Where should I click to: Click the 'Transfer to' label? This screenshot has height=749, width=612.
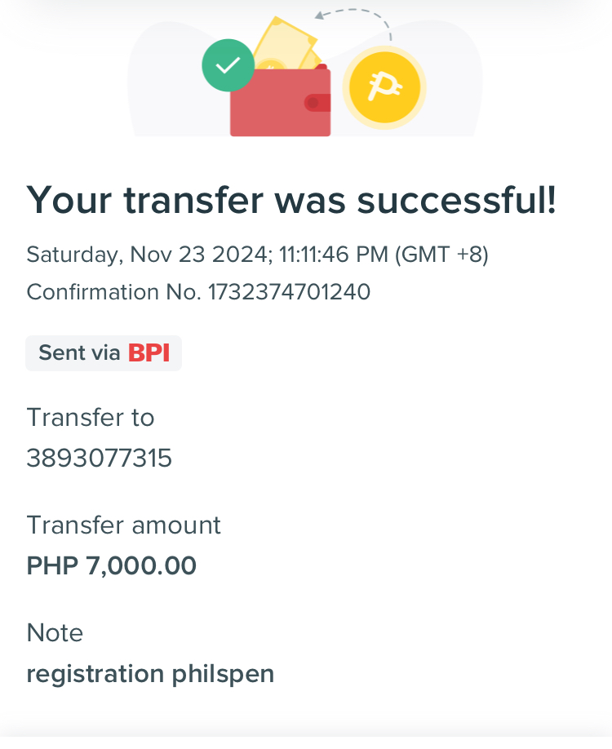91,418
